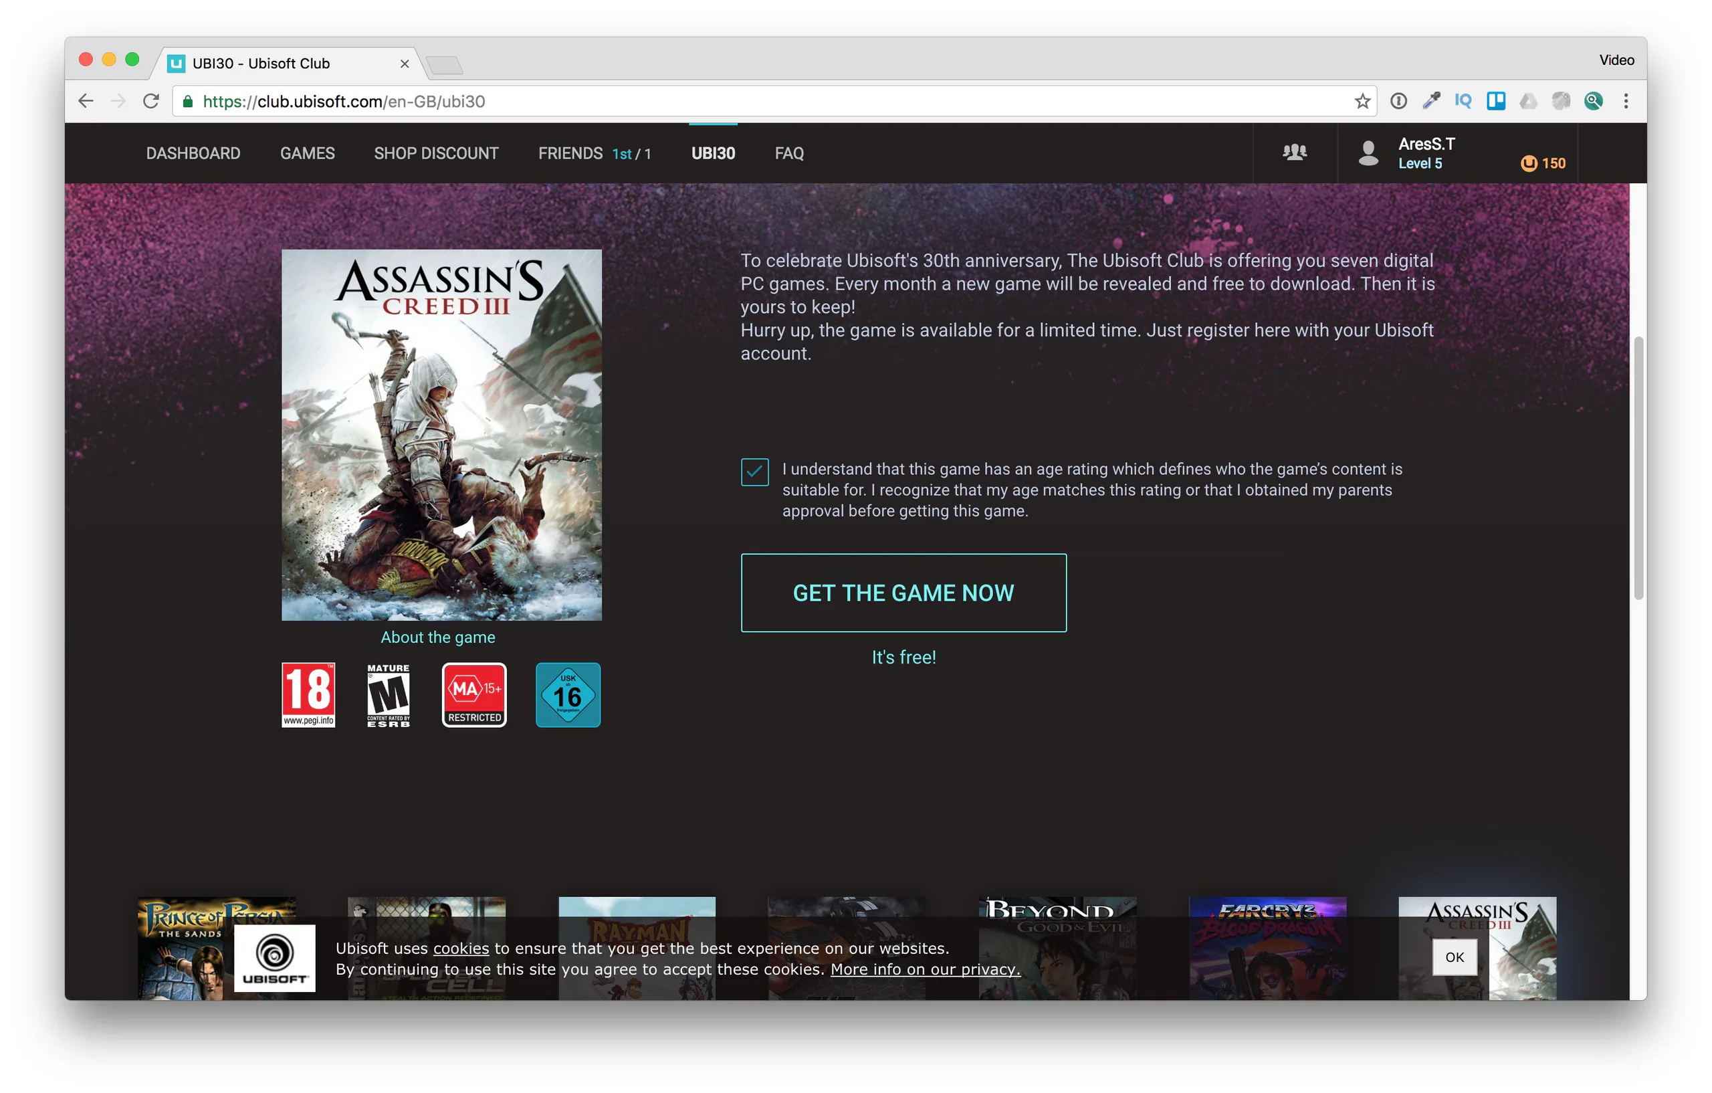The image size is (1712, 1093).
Task: Select the Rayman game thumbnail
Action: click(637, 948)
